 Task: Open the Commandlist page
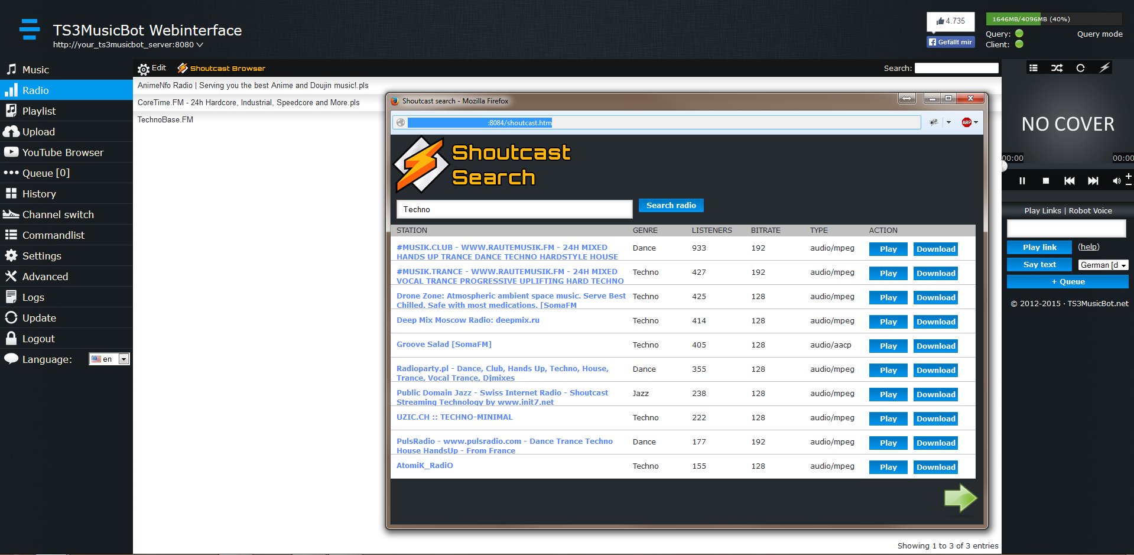66,235
